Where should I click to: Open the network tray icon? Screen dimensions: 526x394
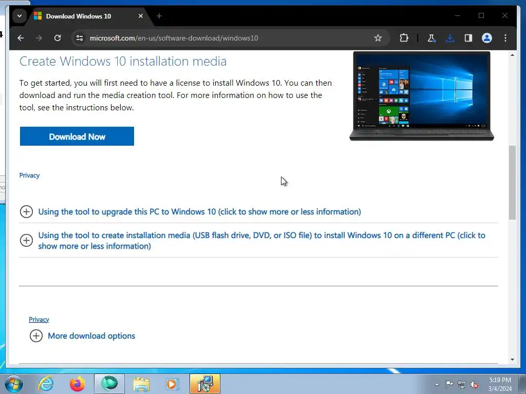click(462, 384)
